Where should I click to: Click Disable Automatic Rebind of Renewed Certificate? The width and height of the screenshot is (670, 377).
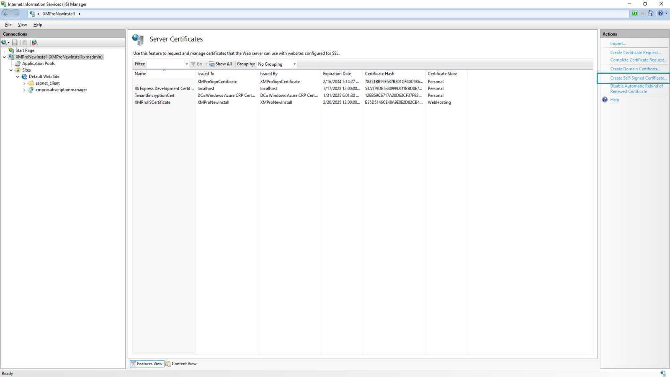tap(636, 89)
